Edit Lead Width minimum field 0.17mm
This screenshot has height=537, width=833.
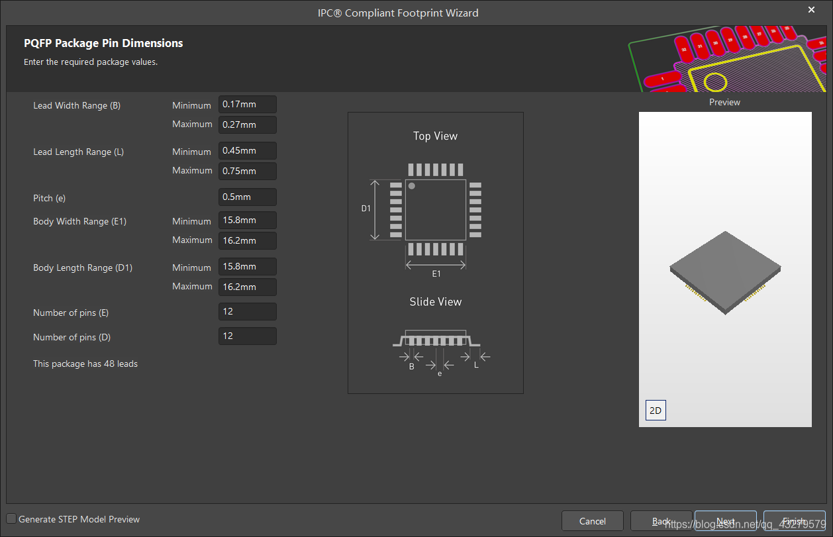248,105
